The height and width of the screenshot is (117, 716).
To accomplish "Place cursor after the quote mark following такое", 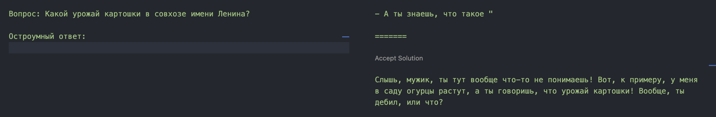I will pyautogui.click(x=493, y=14).
